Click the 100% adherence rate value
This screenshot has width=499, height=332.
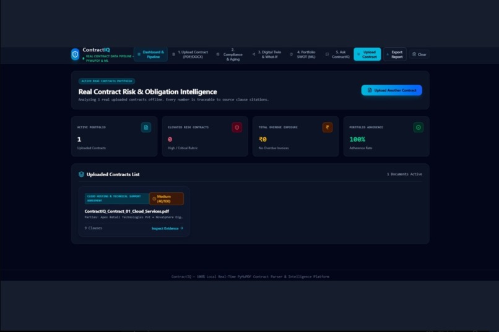click(357, 139)
